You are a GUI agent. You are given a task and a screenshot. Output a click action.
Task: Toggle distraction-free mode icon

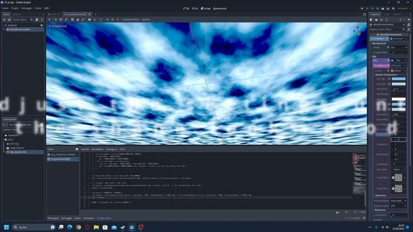click(x=365, y=14)
